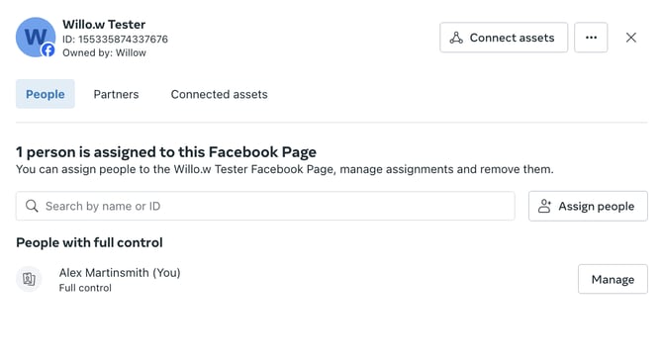This screenshot has width=663, height=363.
Task: Click the People with full control heading
Action: coord(89,242)
